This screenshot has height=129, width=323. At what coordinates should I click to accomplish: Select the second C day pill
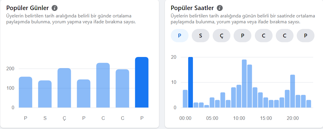[x=285, y=36]
